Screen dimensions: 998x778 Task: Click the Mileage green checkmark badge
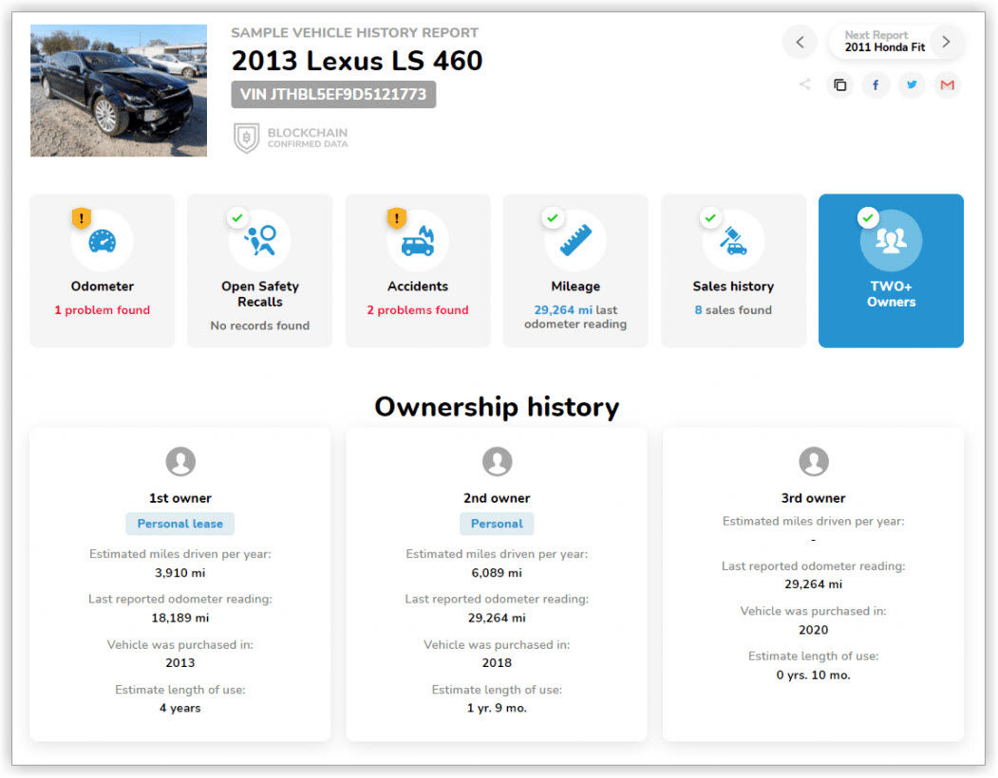pos(553,218)
